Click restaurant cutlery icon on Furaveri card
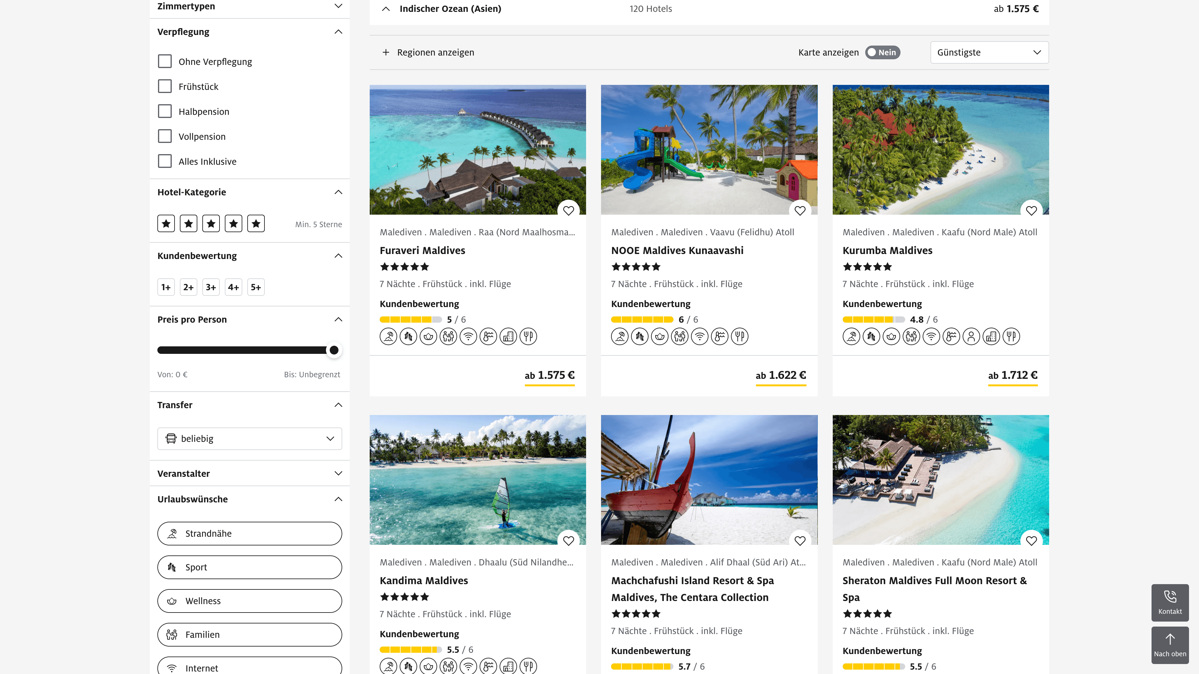Screen dimensions: 1199x674 [x=528, y=336]
